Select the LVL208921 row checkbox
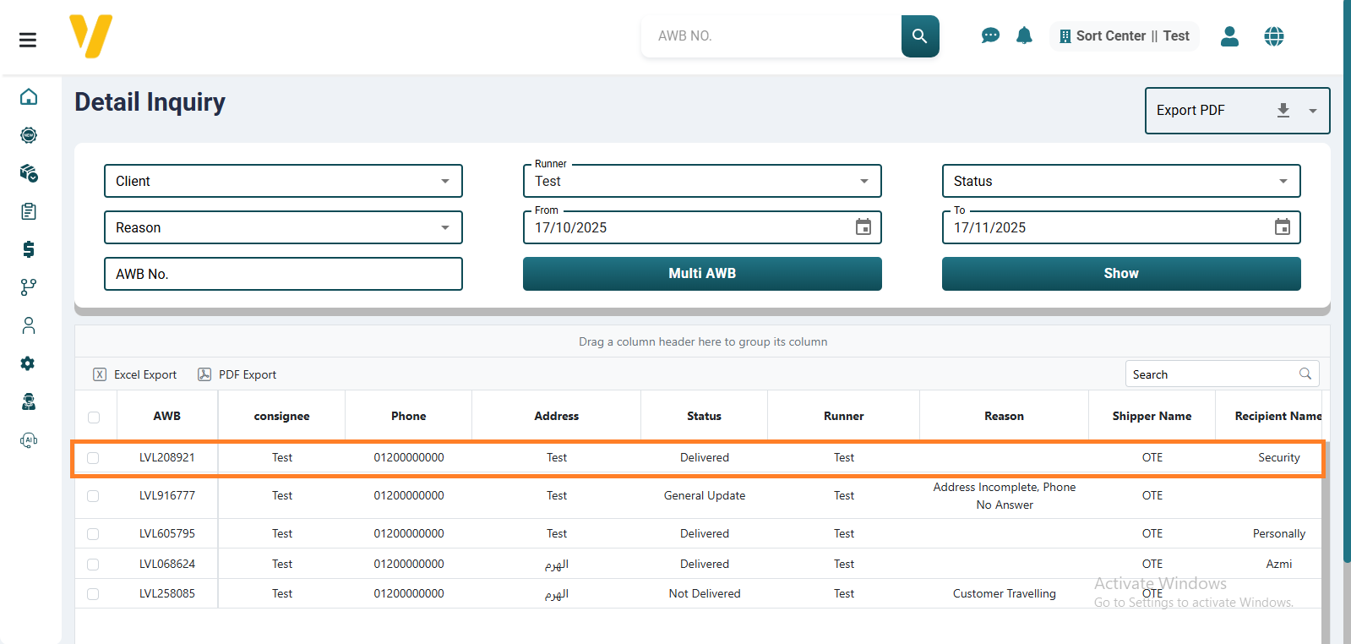 point(93,458)
